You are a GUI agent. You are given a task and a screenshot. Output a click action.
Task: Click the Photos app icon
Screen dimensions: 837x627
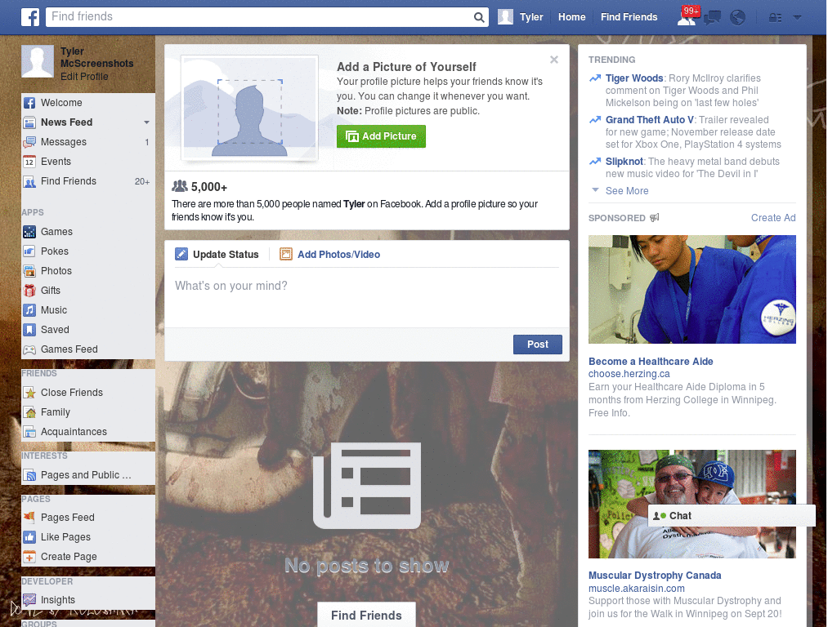29,271
